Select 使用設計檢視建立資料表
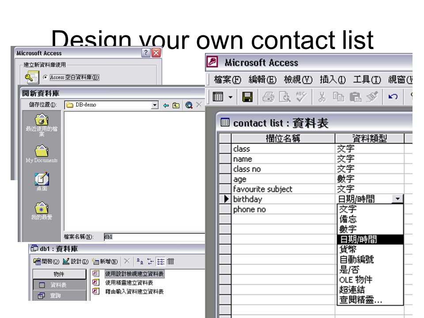 [x=134, y=274]
